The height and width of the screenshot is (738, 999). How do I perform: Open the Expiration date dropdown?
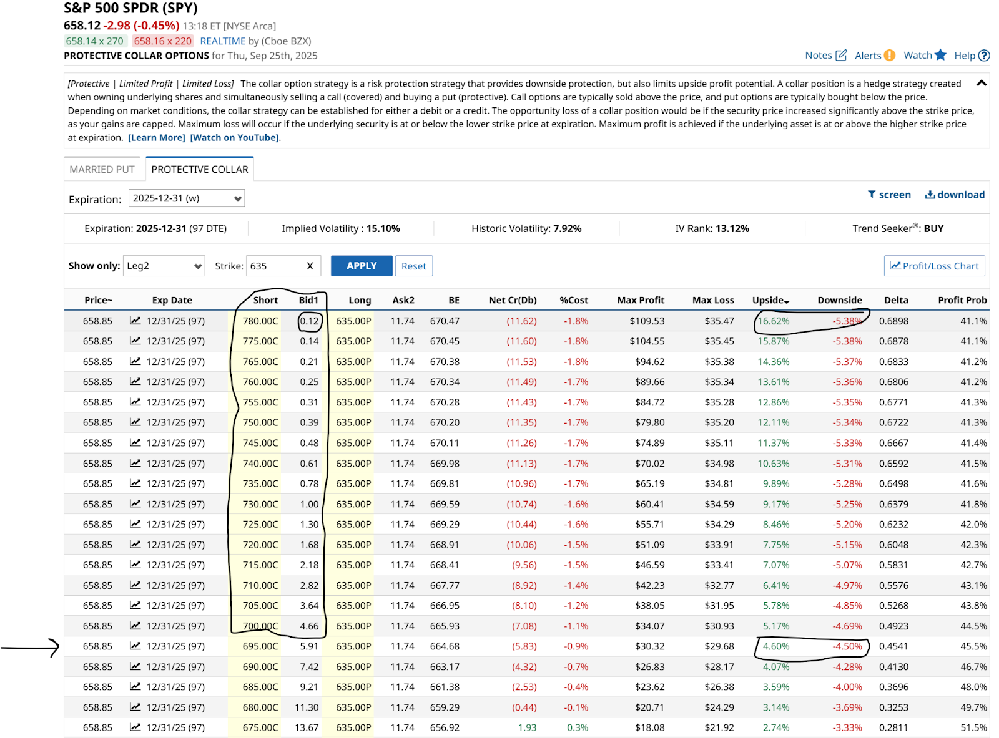[187, 198]
